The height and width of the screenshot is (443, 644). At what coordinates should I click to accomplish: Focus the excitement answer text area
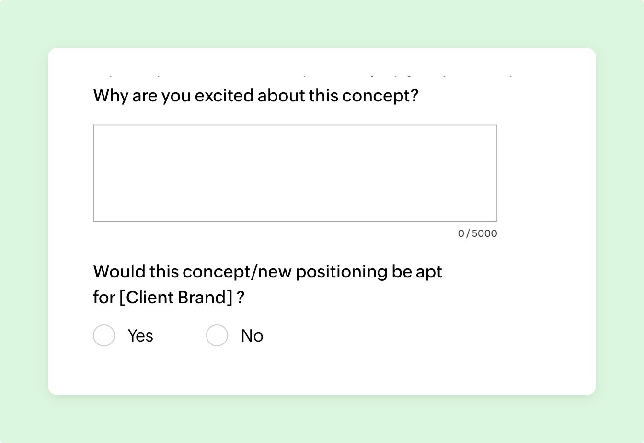pos(295,173)
